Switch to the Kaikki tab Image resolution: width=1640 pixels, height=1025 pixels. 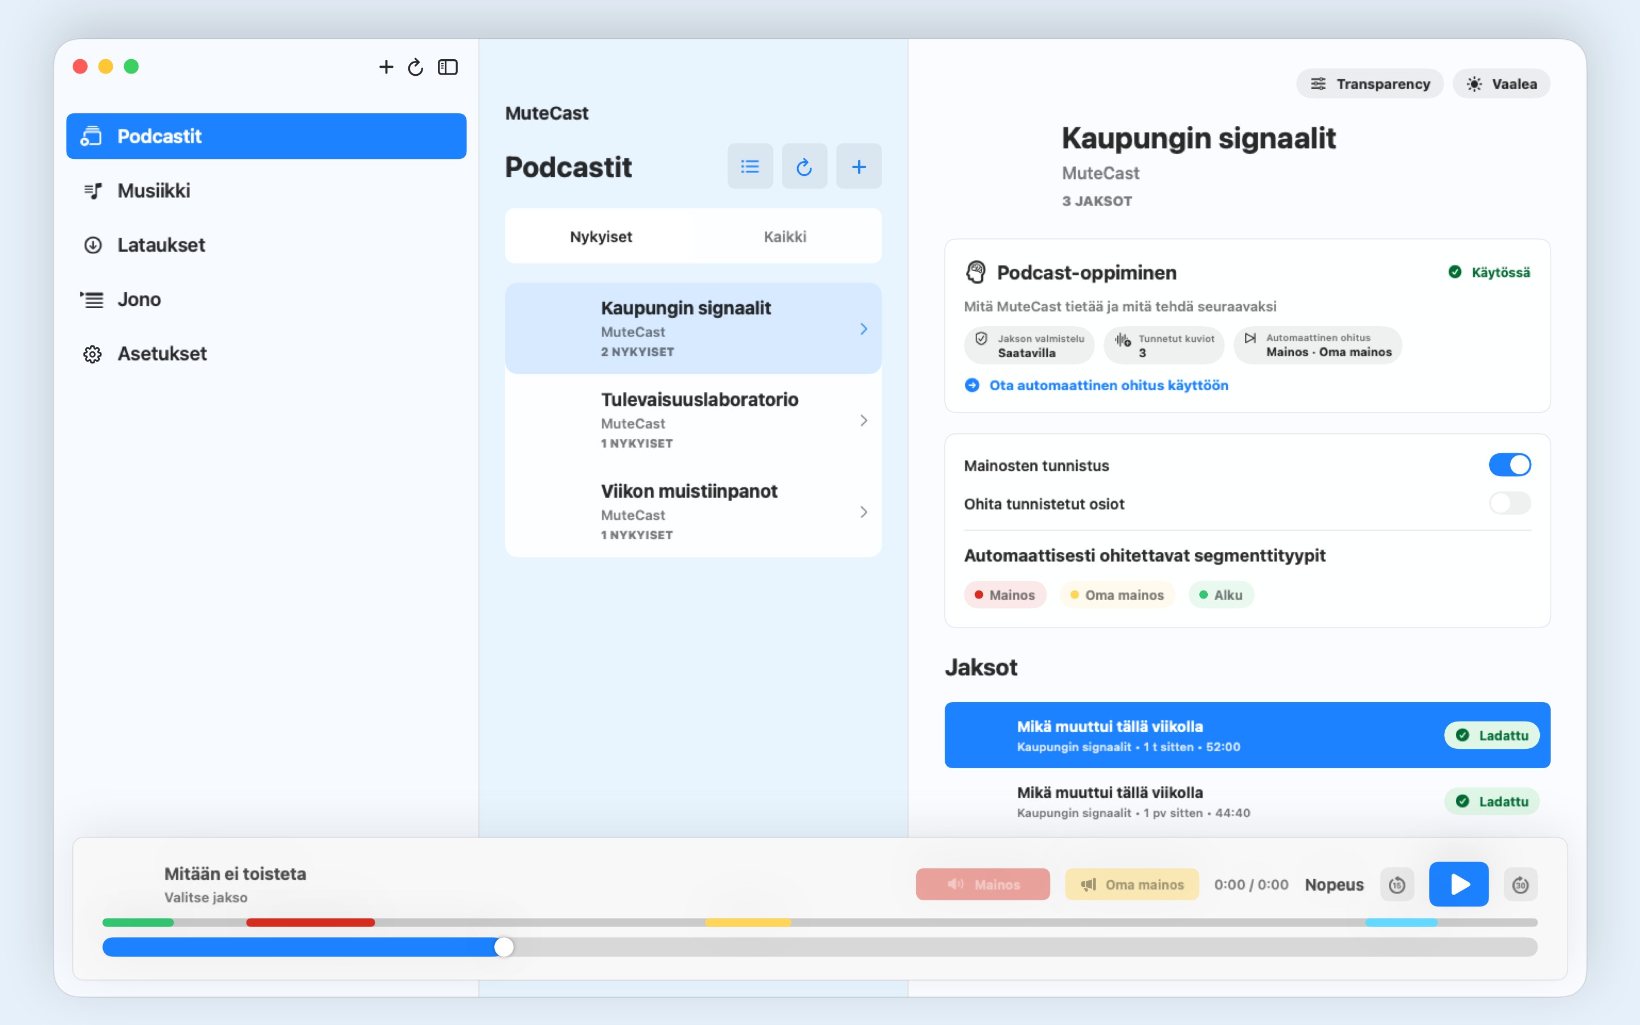pos(785,236)
